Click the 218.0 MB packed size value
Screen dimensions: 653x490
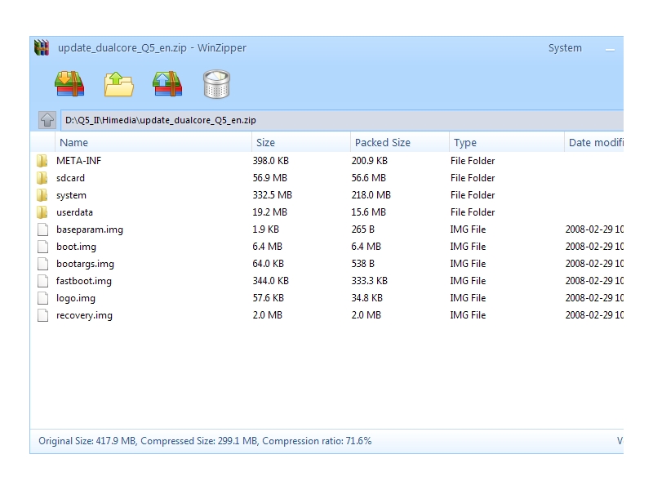[x=371, y=195]
